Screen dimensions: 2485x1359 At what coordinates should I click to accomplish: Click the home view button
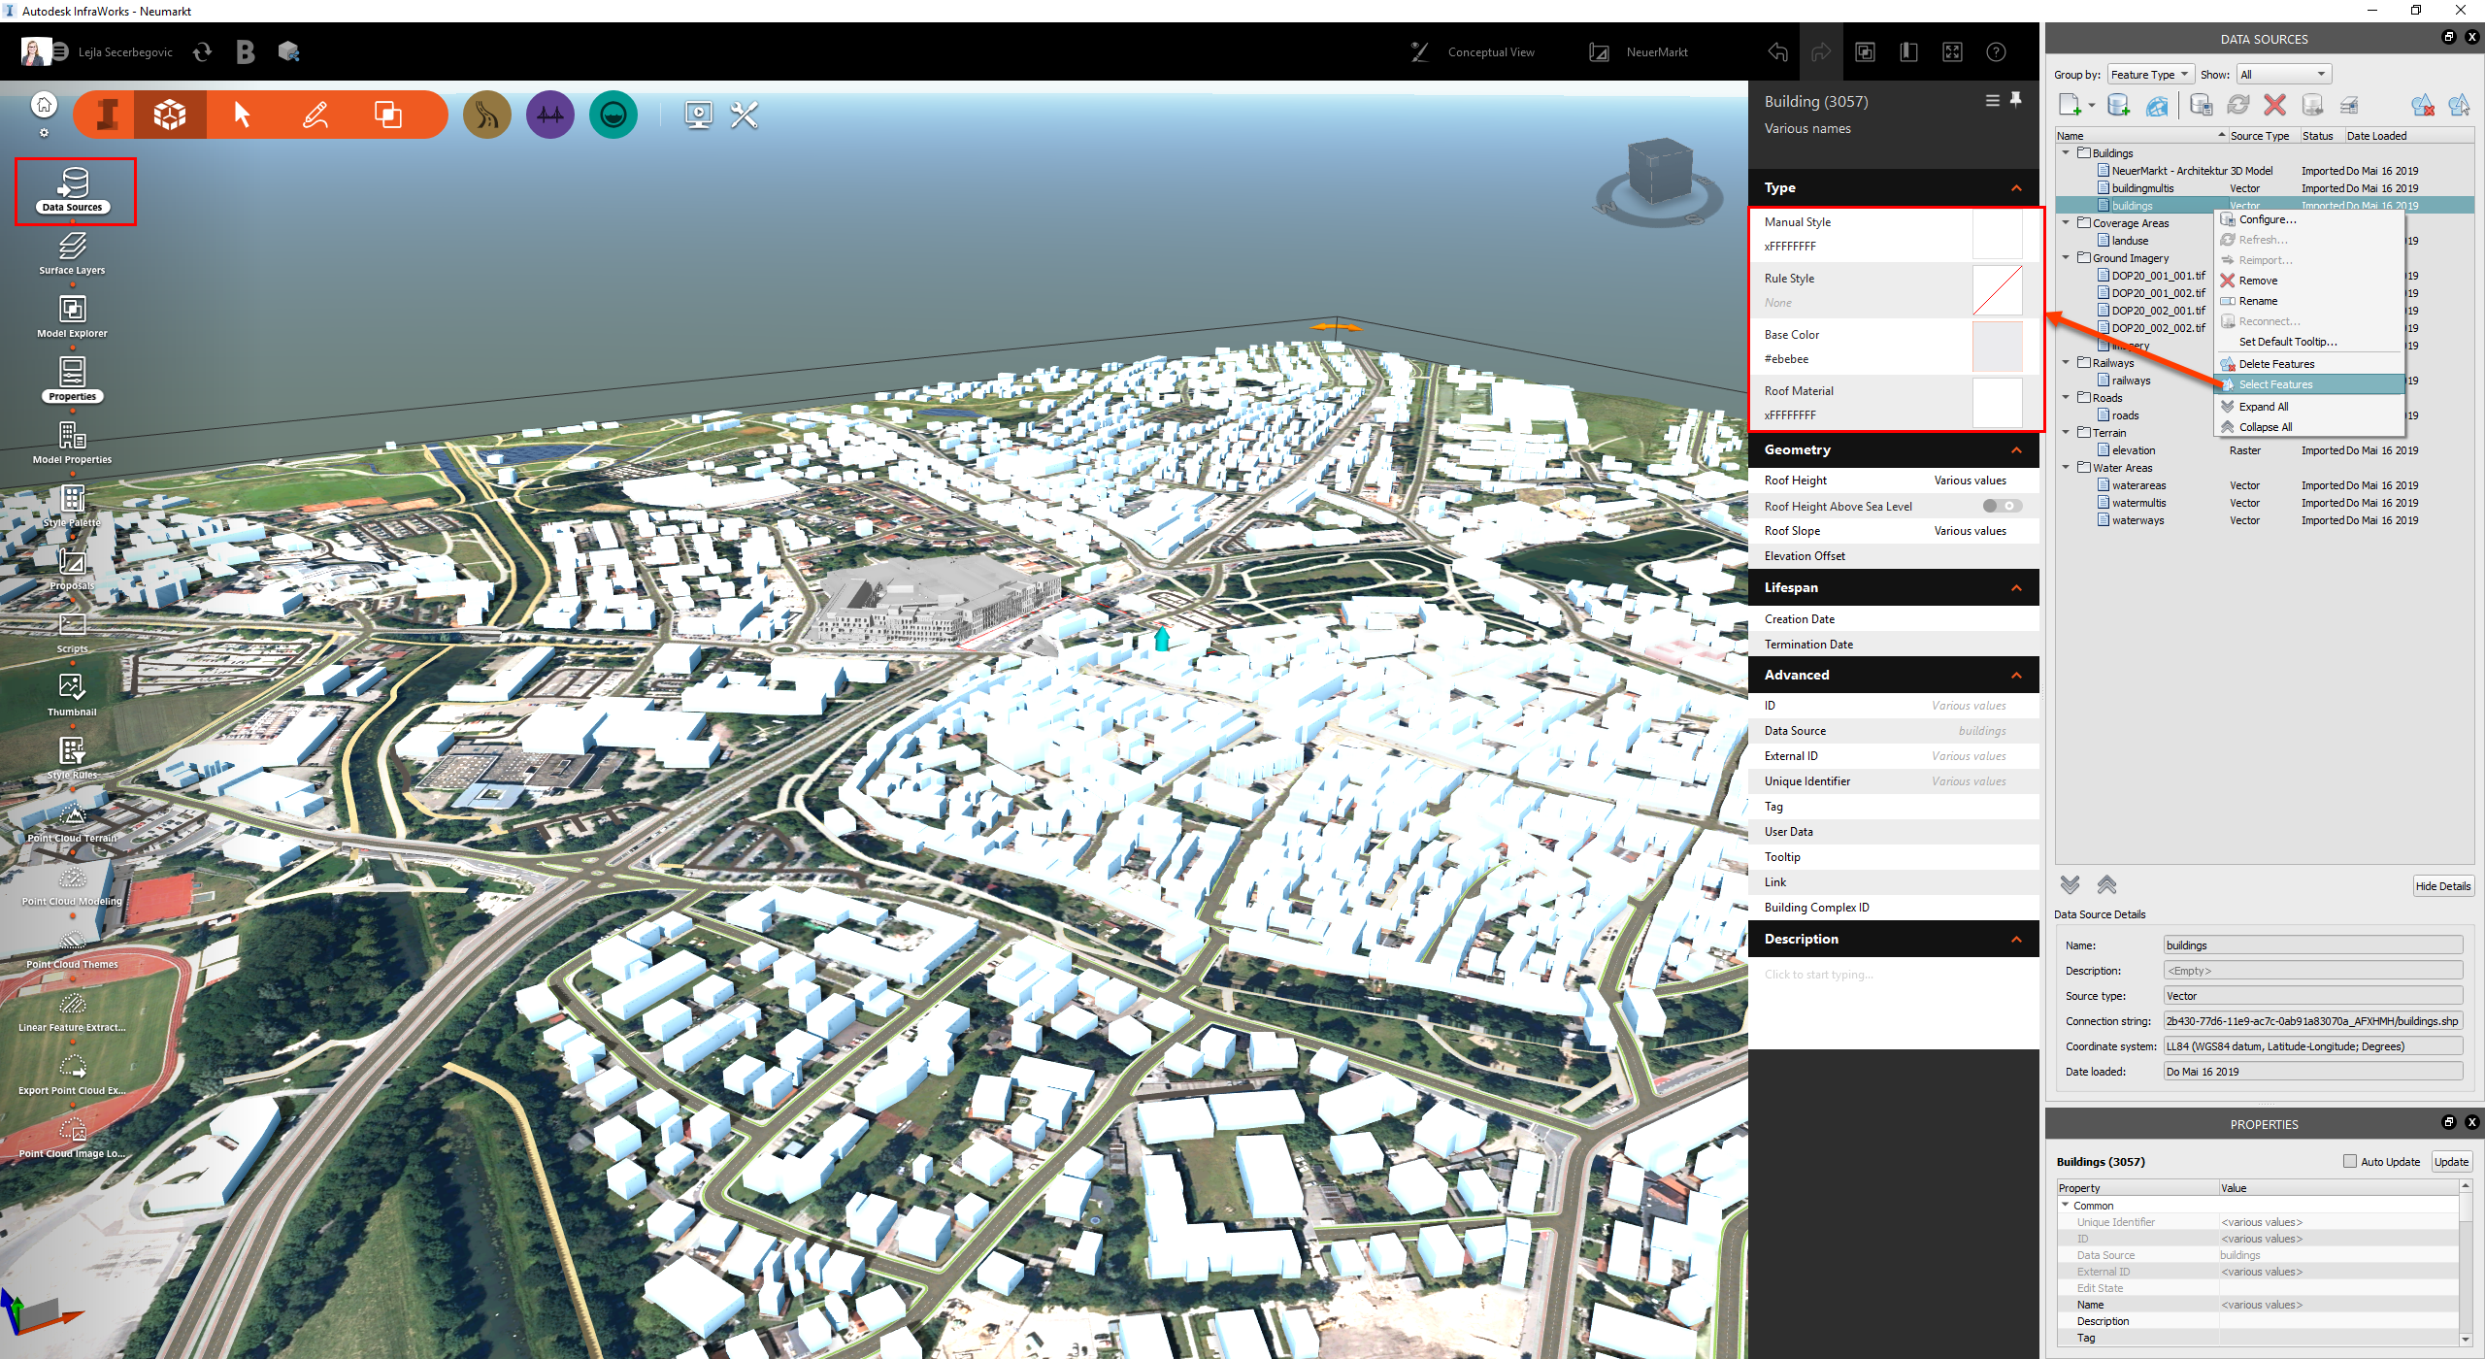pos(44,105)
